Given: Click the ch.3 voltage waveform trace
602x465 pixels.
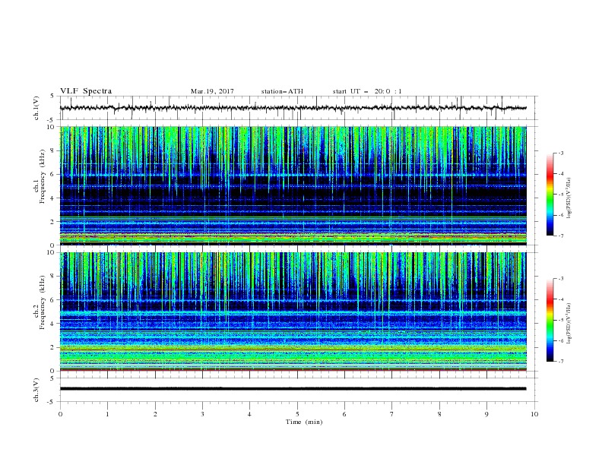Looking at the screenshot, I should [x=293, y=389].
